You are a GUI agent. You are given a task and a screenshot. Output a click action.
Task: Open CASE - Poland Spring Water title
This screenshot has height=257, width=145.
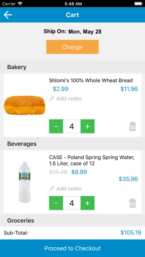pos(92,161)
